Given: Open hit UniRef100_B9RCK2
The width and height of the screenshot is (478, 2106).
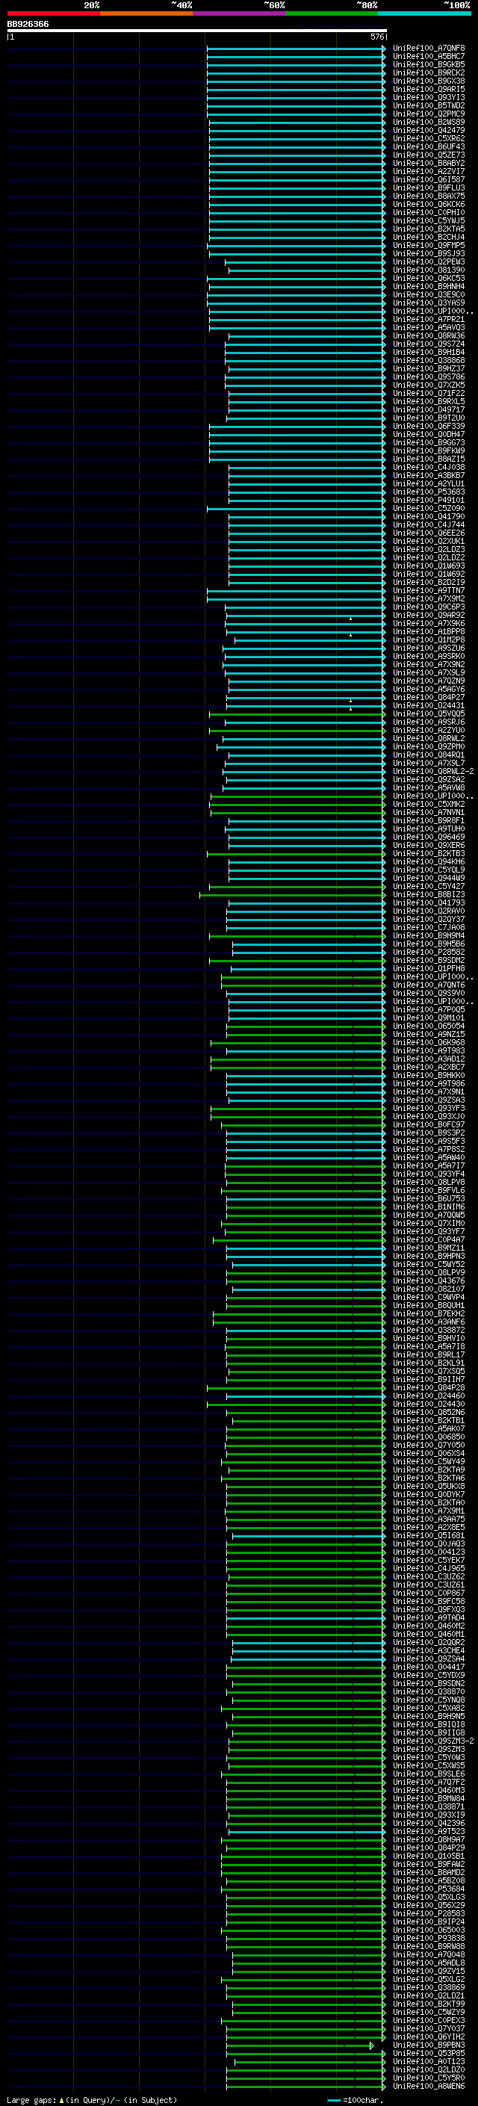Looking at the screenshot, I should pyautogui.click(x=428, y=72).
